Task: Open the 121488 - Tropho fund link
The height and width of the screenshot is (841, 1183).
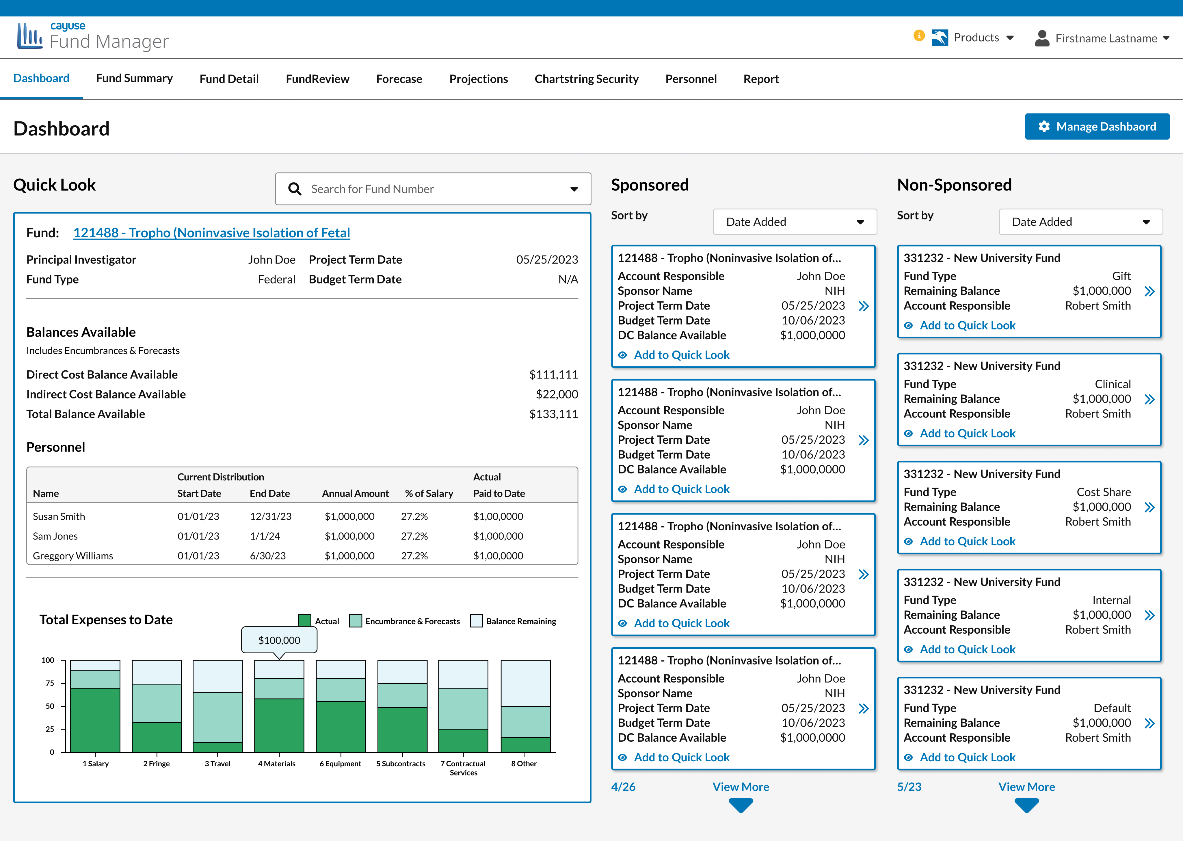Action: tap(211, 233)
